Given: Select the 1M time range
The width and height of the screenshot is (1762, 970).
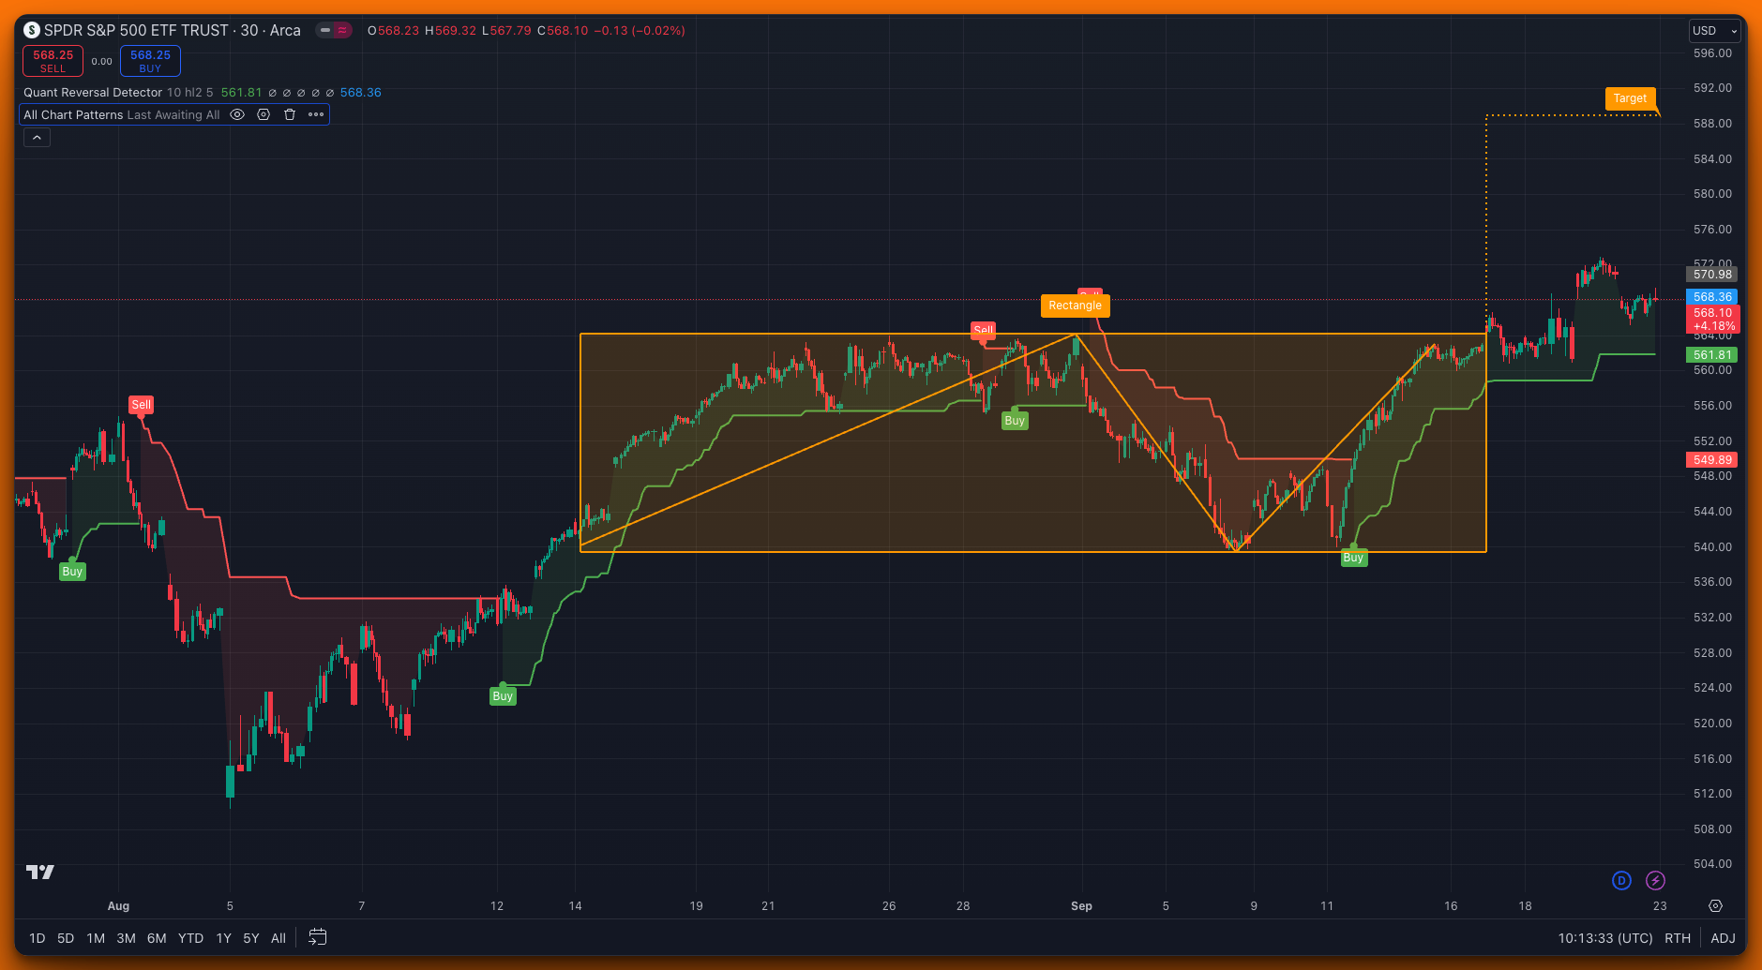Looking at the screenshot, I should pos(96,938).
